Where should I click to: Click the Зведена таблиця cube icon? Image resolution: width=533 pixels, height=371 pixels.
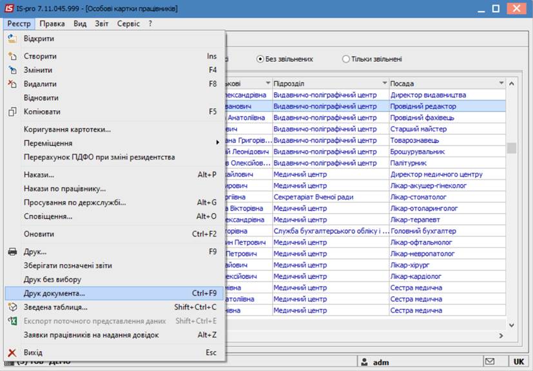[x=12, y=307]
